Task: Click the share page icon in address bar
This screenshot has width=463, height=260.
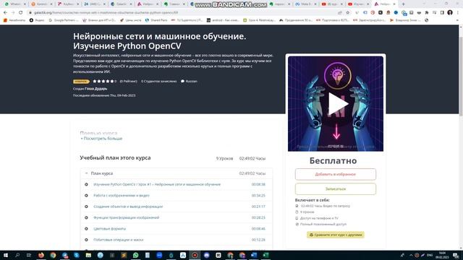Action: click(340, 13)
